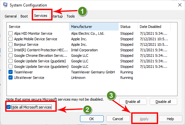Enable the Alps HID Monitor Service checkbox

10,33
